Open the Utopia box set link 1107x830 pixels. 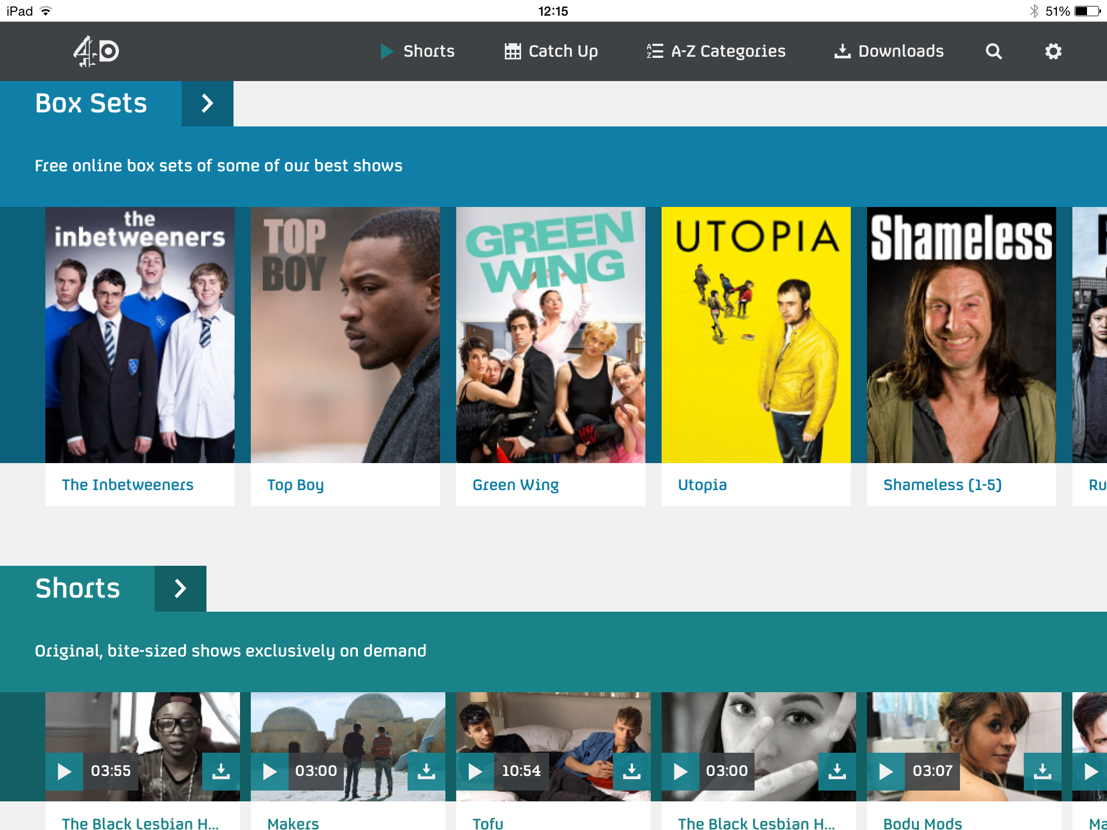click(702, 485)
